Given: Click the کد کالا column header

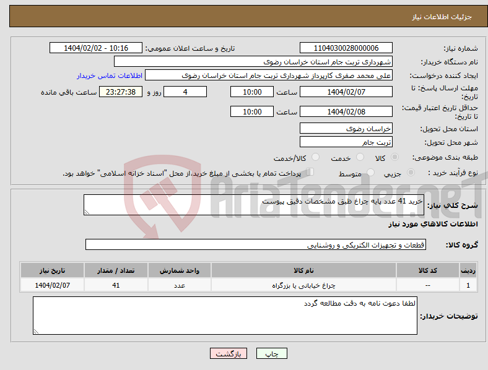Looking at the screenshot, I should coord(428,270).
